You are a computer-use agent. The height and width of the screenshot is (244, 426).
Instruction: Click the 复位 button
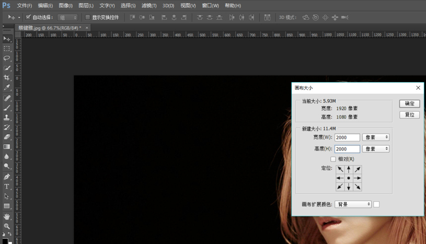tap(409, 115)
